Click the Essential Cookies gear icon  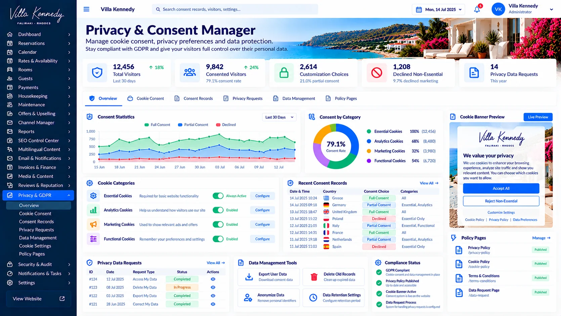click(x=93, y=196)
